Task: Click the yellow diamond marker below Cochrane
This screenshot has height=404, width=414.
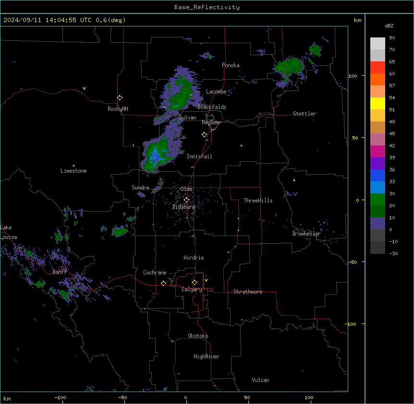Action: 163,283
